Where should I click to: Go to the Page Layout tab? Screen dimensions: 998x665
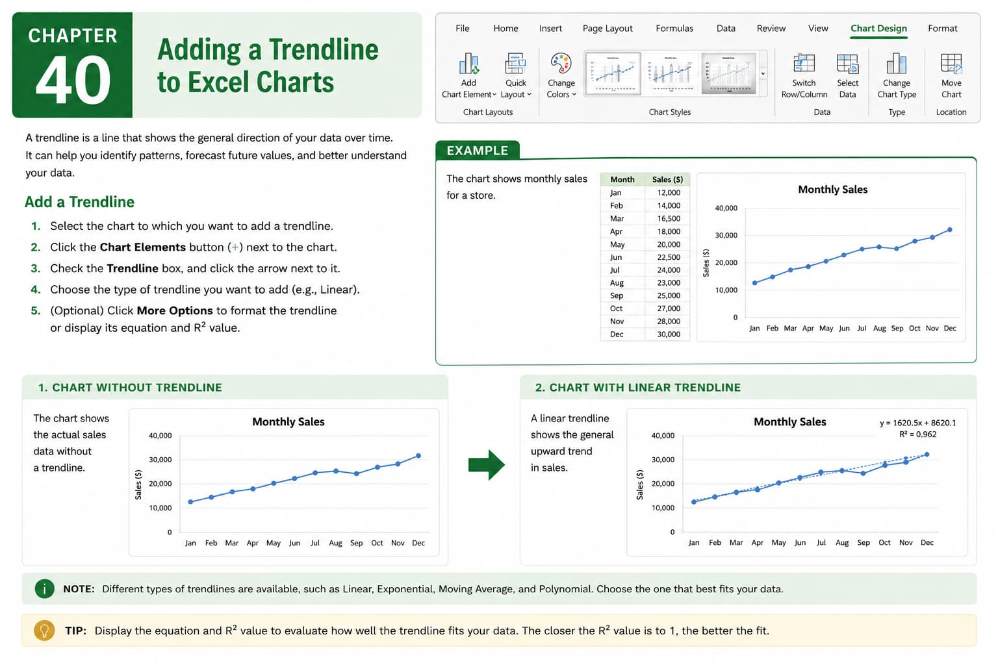click(608, 29)
